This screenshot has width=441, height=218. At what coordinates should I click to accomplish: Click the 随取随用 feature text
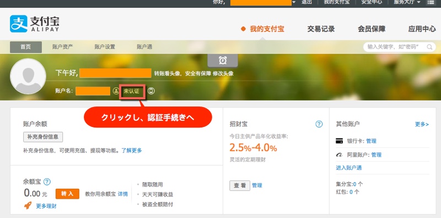click(x=153, y=185)
